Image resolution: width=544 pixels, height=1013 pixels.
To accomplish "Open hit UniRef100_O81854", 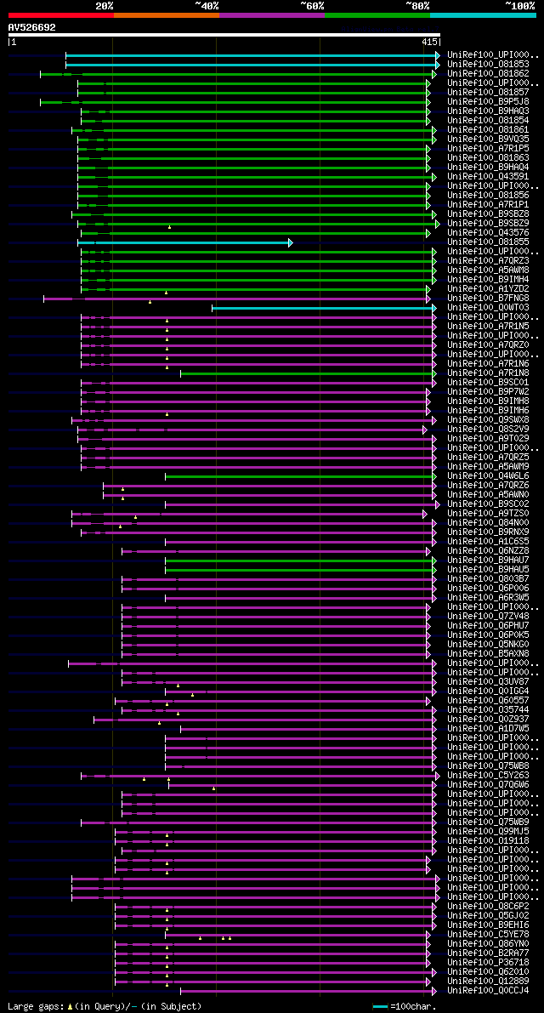I will 488,121.
